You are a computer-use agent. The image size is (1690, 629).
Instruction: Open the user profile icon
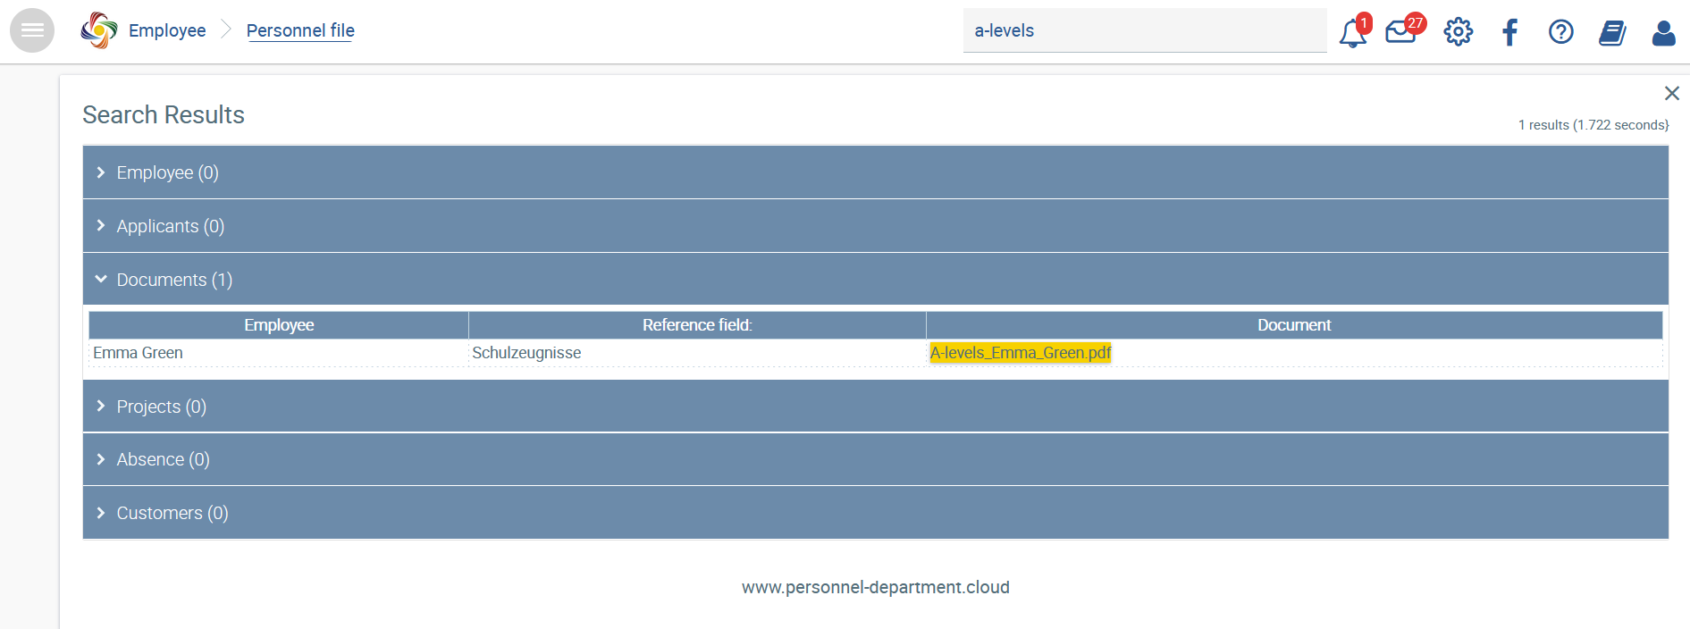pos(1663,32)
